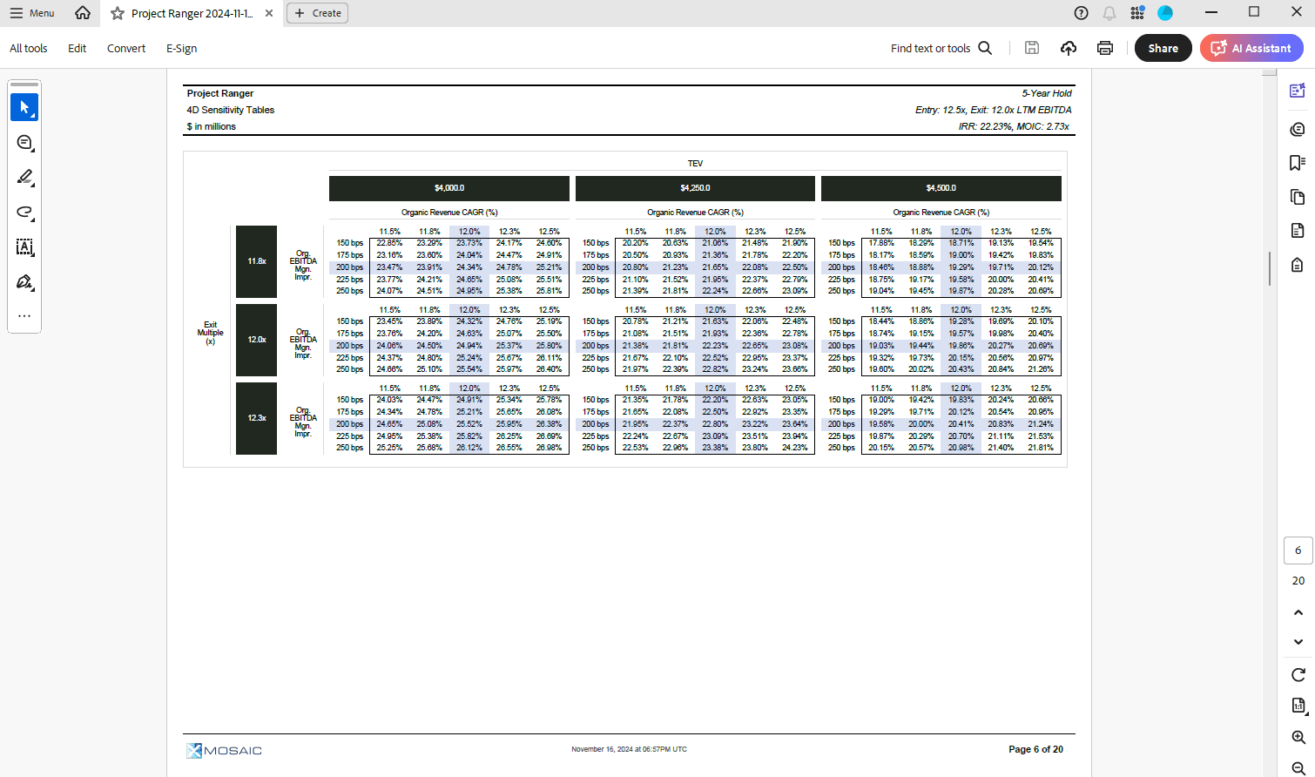
Task: Open the Export PDF panel
Action: pyautogui.click(x=1298, y=228)
